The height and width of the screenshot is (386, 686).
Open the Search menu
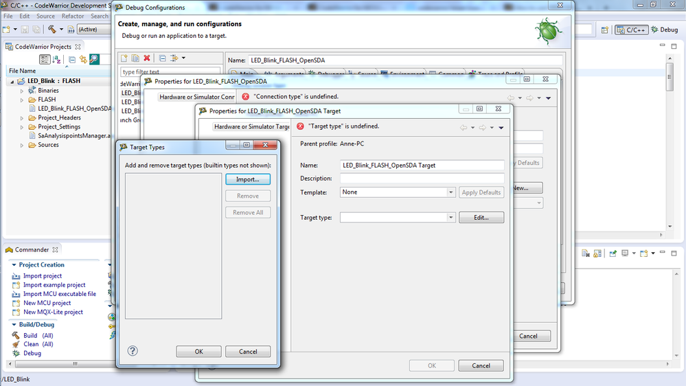(x=100, y=16)
